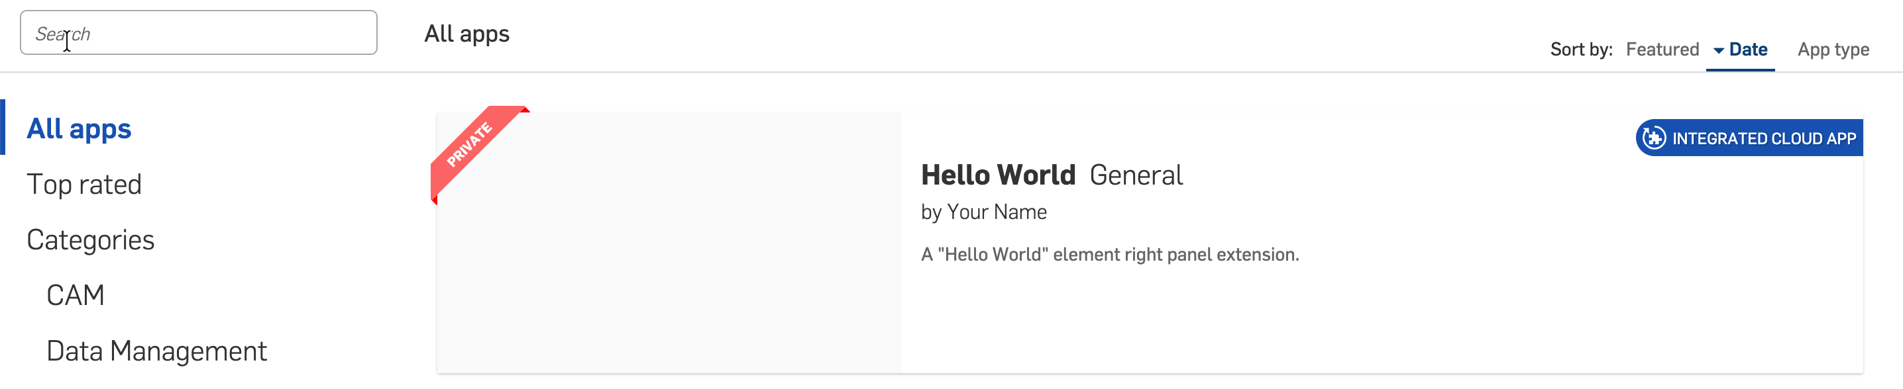Expand the Categories section in the sidebar
Image resolution: width=1903 pixels, height=389 pixels.
point(91,239)
